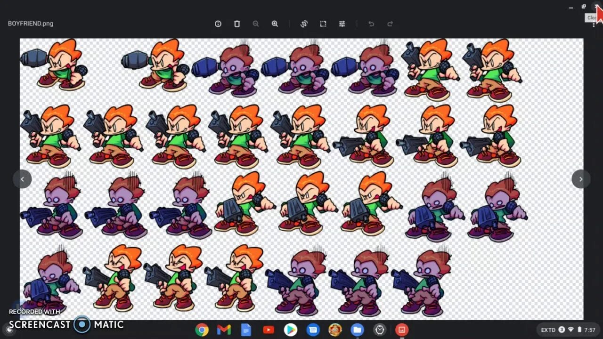This screenshot has width=603, height=339.
Task: Open the three-dot more options menu
Action: pos(594,24)
